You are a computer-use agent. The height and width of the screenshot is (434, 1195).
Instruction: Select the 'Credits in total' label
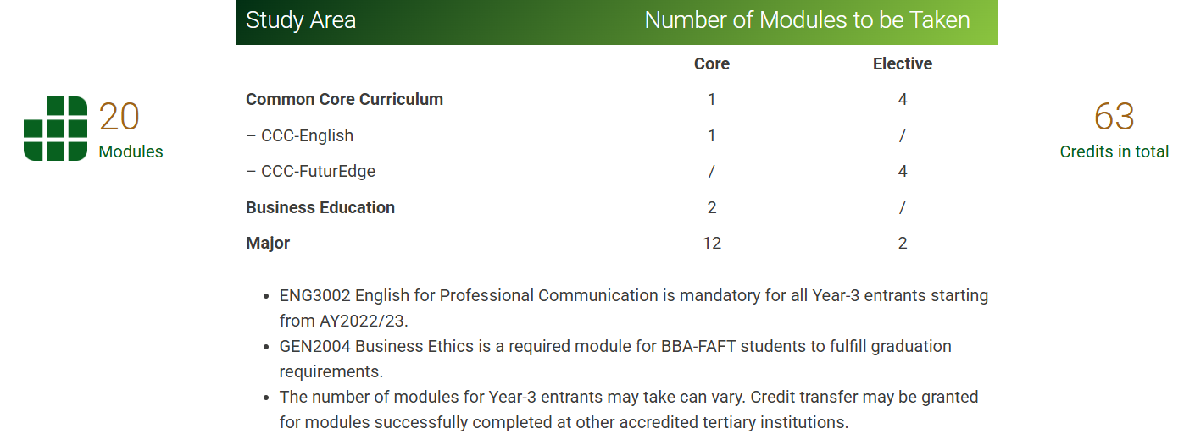tap(1114, 151)
